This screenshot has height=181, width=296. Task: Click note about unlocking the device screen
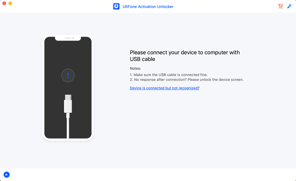click(x=187, y=80)
